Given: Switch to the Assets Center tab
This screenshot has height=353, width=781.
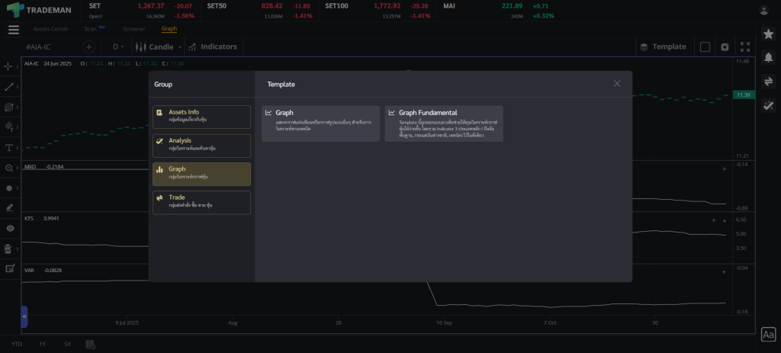Looking at the screenshot, I should coord(50,29).
